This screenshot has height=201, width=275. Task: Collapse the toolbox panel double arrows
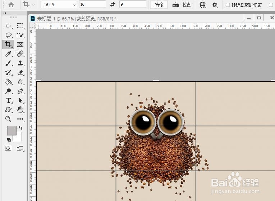coord(5,13)
